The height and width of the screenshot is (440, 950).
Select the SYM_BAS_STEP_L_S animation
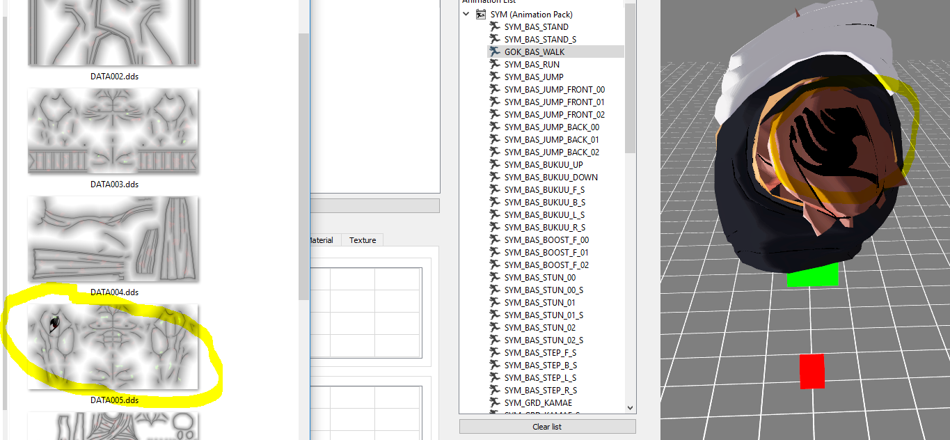pyautogui.click(x=541, y=377)
